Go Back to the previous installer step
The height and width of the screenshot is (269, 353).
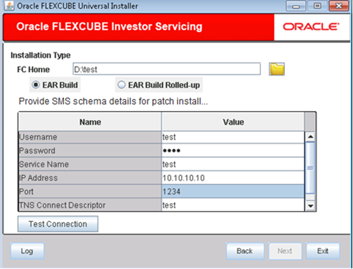pyautogui.click(x=245, y=251)
